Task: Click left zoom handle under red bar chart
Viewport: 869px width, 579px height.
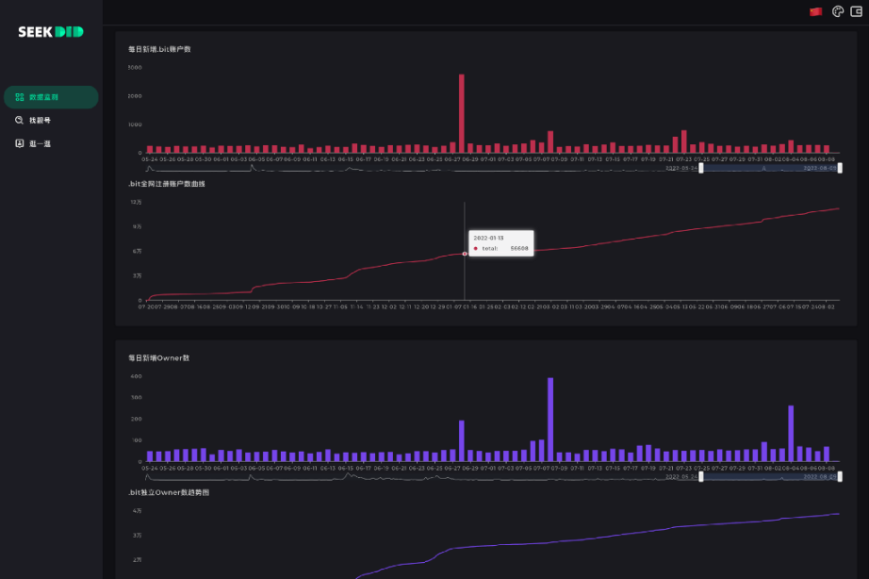Action: coord(699,169)
